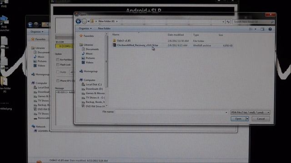Viewport: 291px width, 163px height.
Task: Expand the File name history dropdown
Action: 226,112
